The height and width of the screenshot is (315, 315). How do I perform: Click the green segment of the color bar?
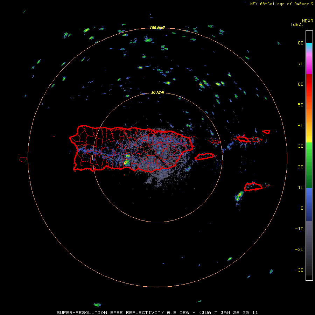click(x=309, y=165)
